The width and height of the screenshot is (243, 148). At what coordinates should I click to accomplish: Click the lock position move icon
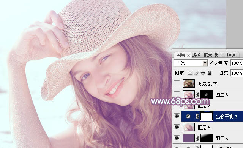[x=203, y=73]
